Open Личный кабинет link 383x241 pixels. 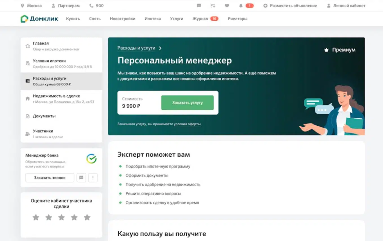[x=349, y=6]
